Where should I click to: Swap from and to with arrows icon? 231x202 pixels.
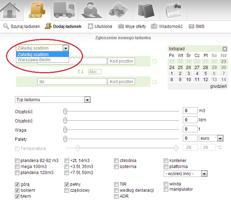(x=80, y=72)
